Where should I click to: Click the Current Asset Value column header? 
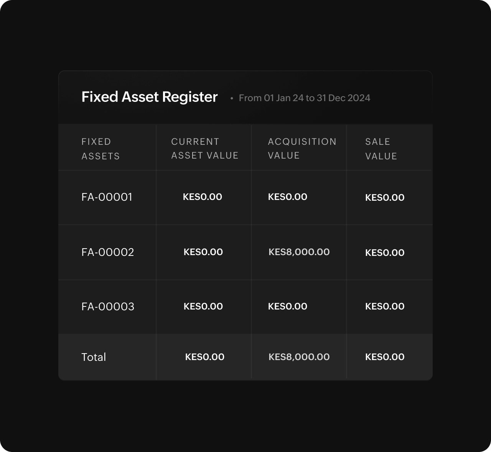coord(204,148)
